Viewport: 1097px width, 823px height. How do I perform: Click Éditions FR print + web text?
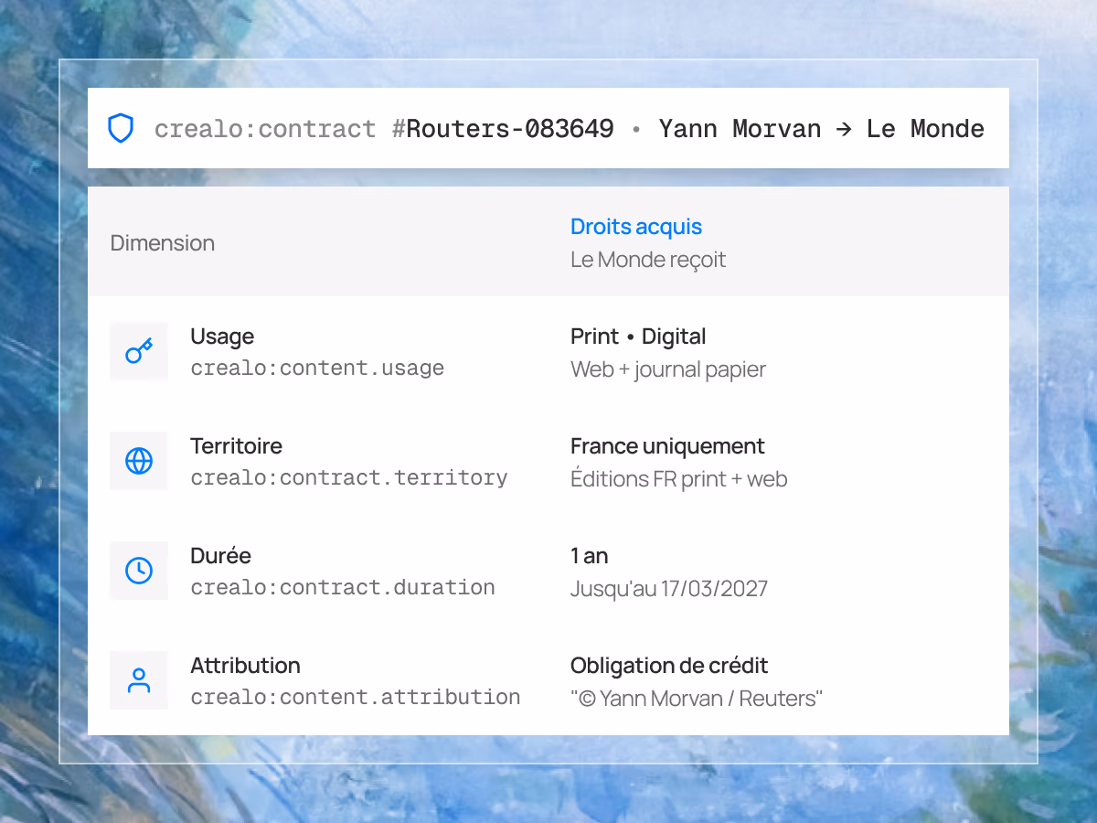coord(679,479)
